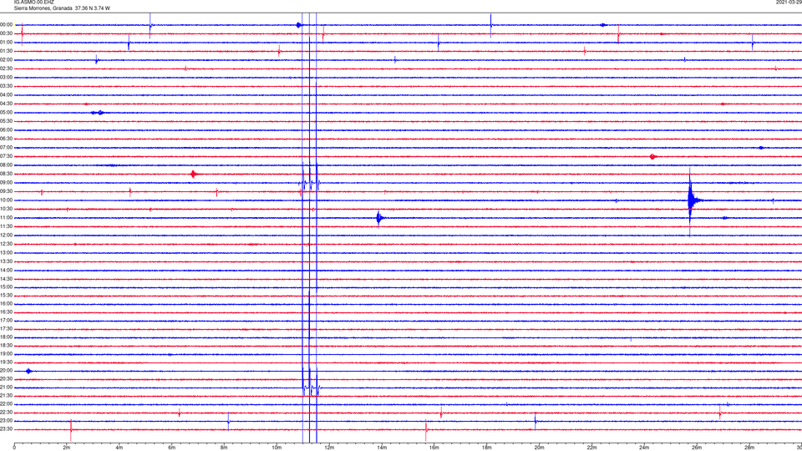The width and height of the screenshot is (802, 451).
Task: Click the 22m tick on time axis
Action: click(591, 448)
